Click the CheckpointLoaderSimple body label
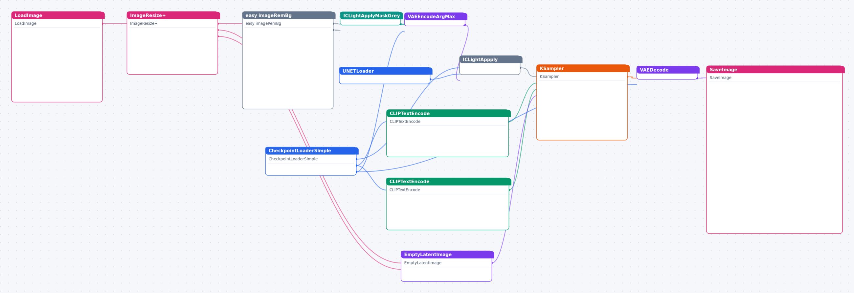 pos(293,159)
